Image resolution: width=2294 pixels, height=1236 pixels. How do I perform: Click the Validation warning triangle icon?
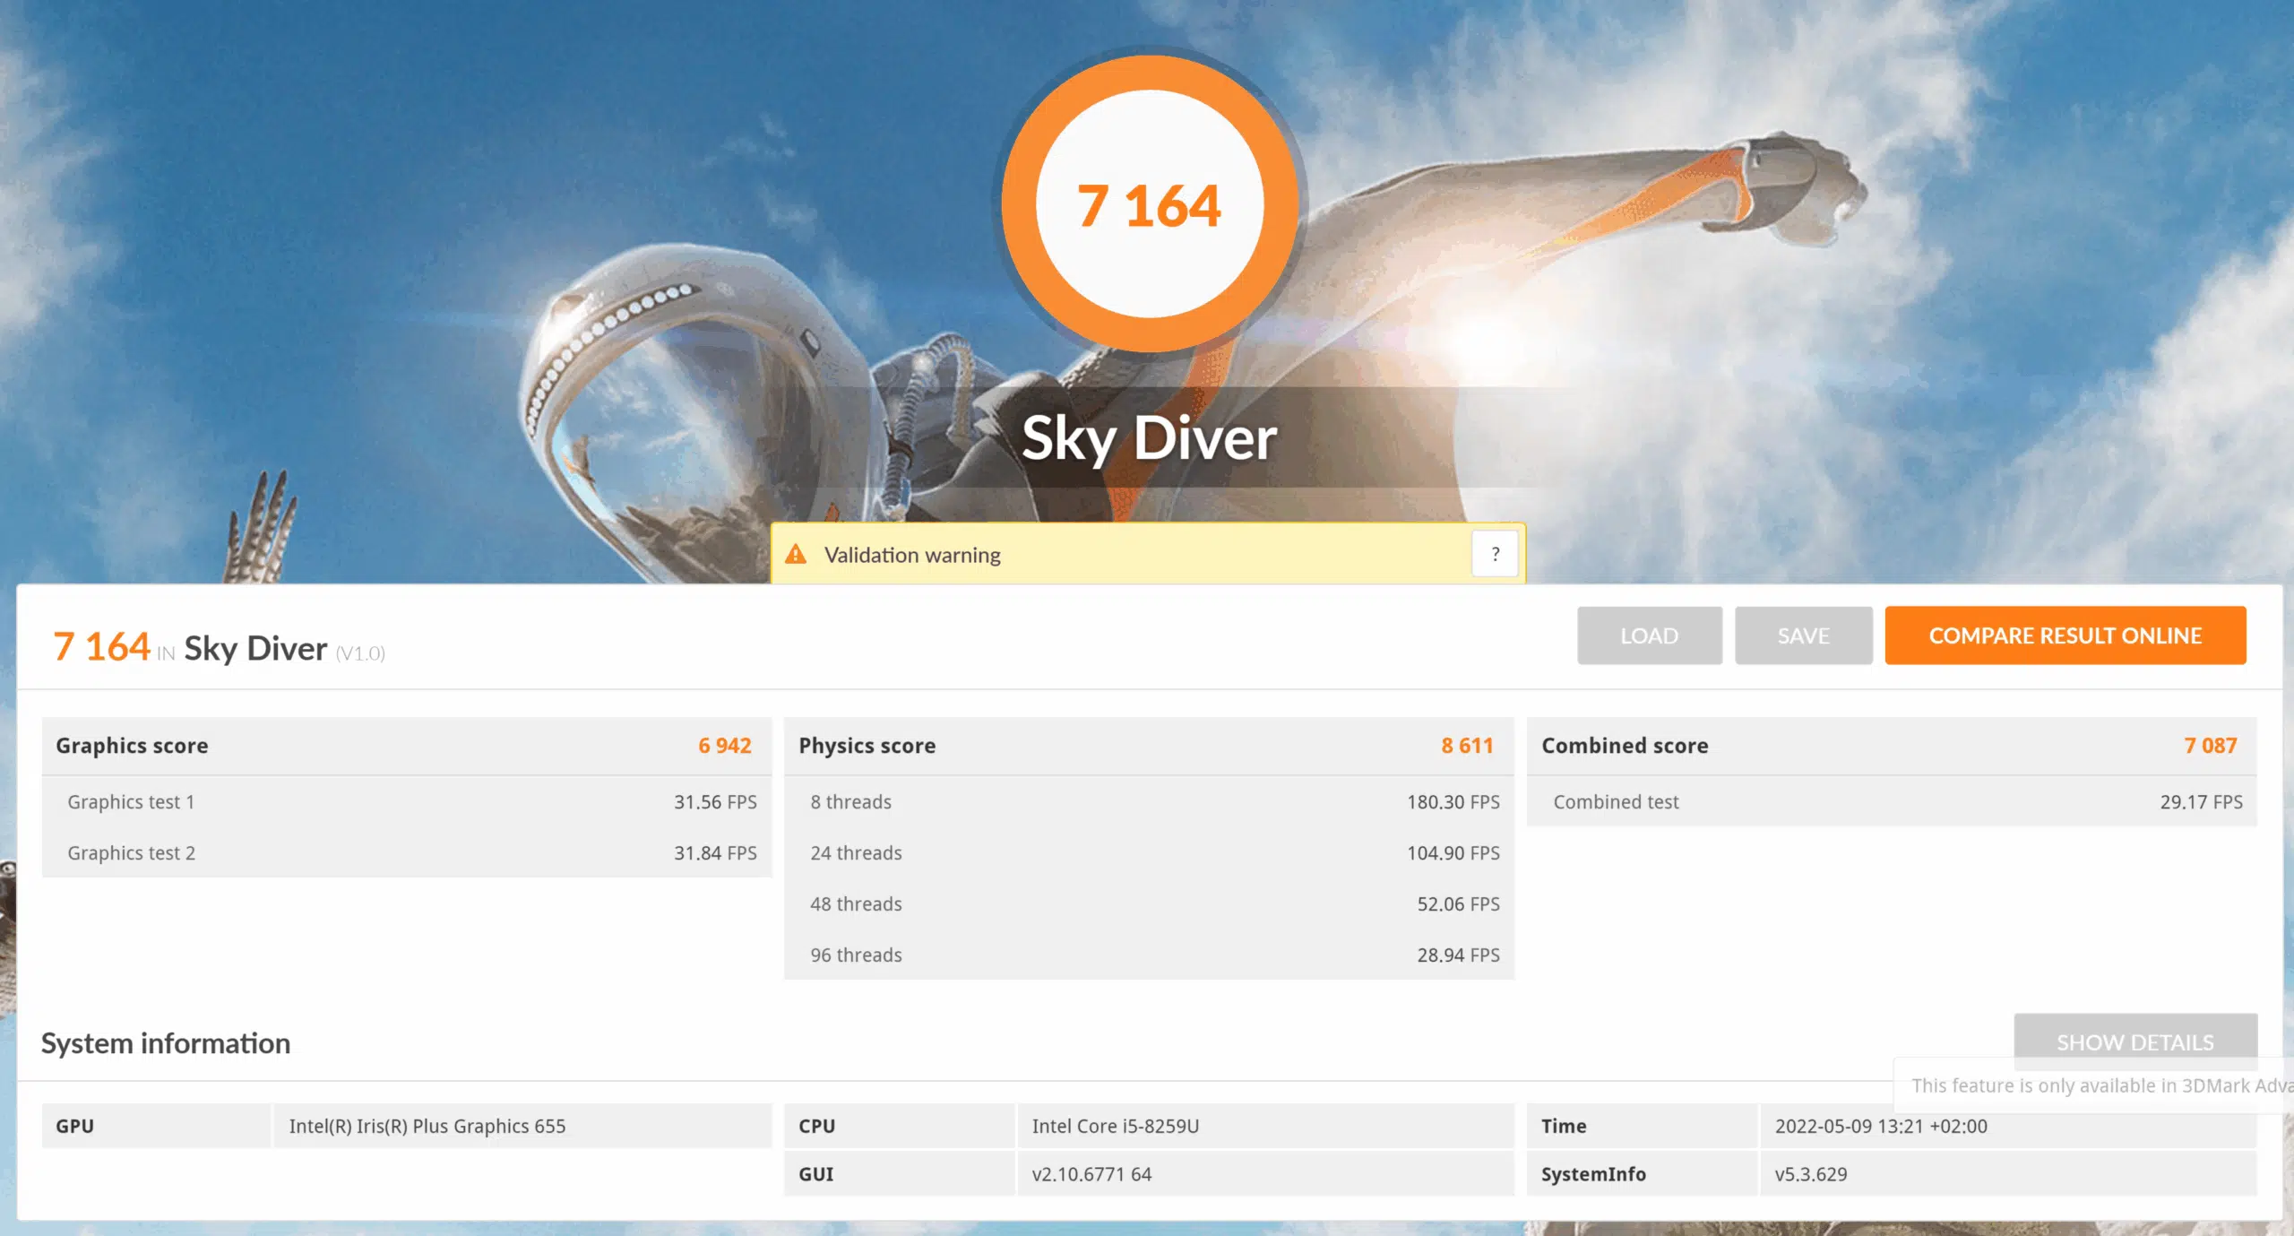tap(796, 554)
